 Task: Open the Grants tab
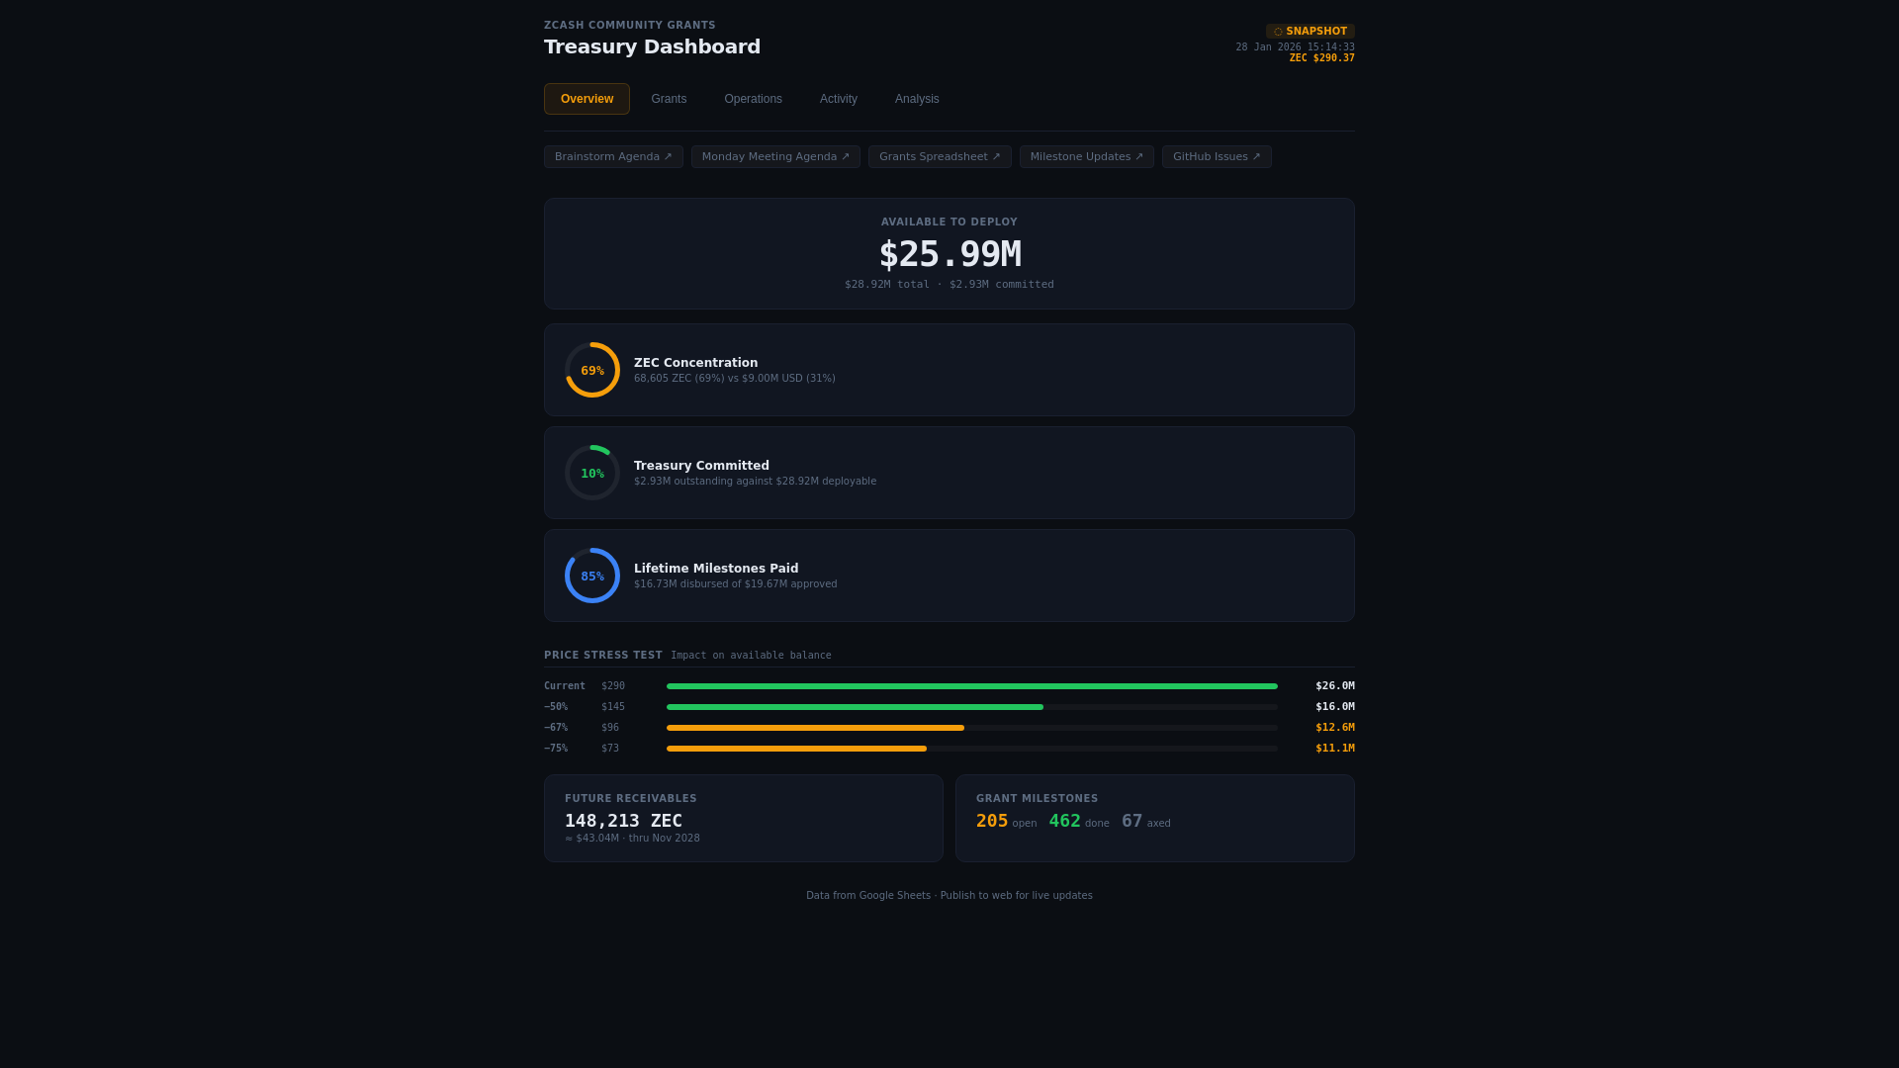[x=669, y=99]
